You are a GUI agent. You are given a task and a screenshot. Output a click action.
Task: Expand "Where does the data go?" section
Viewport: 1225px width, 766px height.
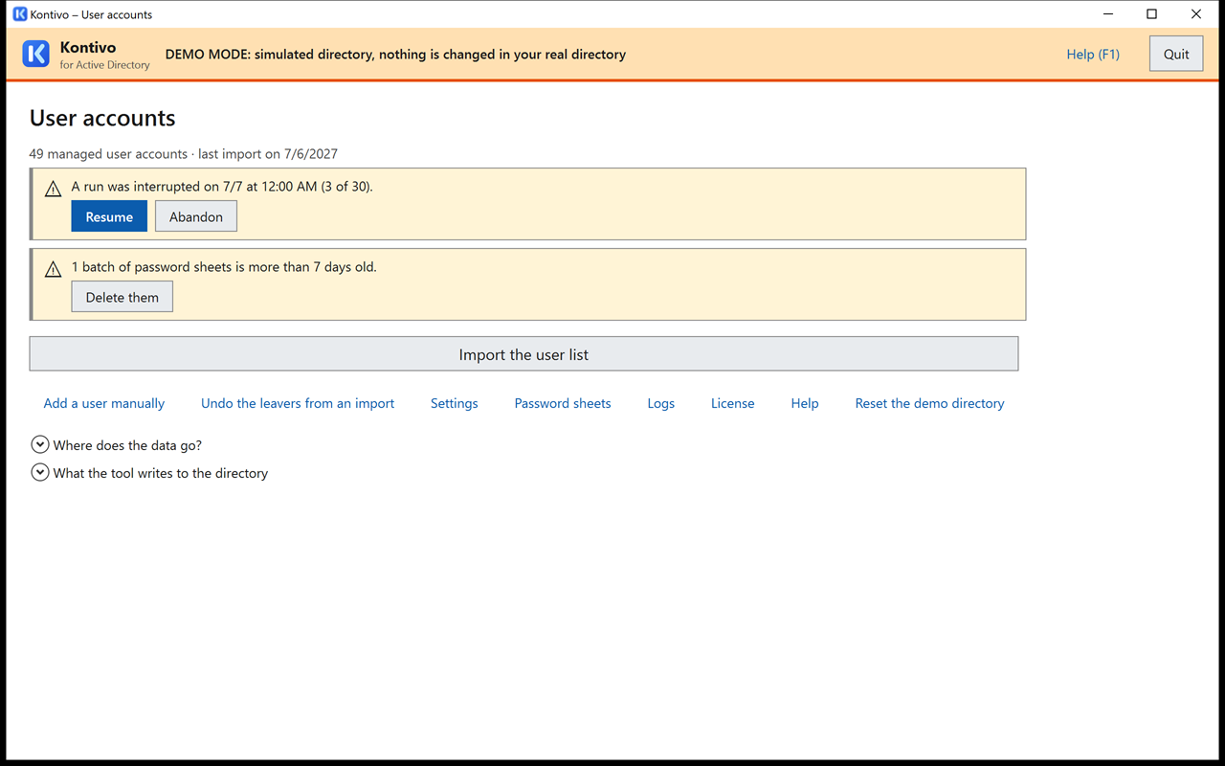point(116,445)
